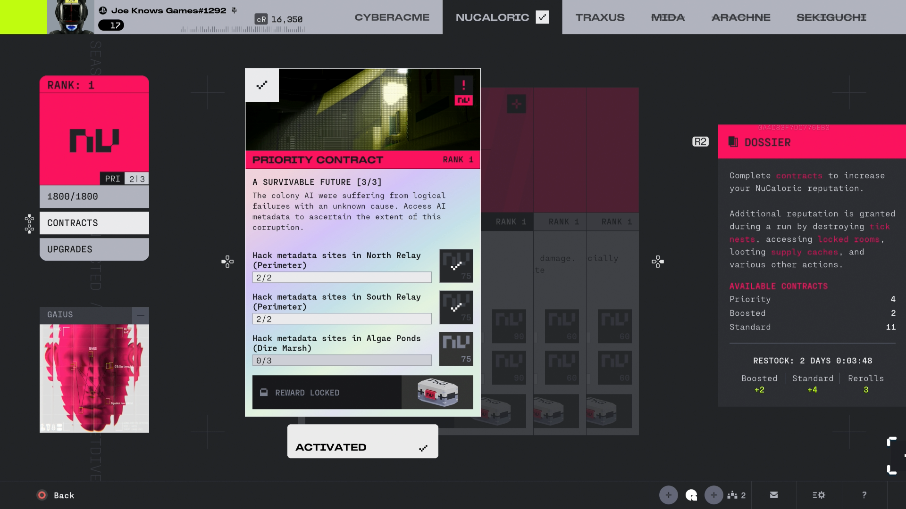The image size is (906, 509).
Task: Click the right navigation arrow beside contracts
Action: click(x=657, y=262)
